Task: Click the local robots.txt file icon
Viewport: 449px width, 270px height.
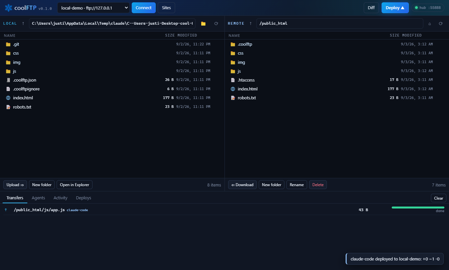Action: [8, 107]
